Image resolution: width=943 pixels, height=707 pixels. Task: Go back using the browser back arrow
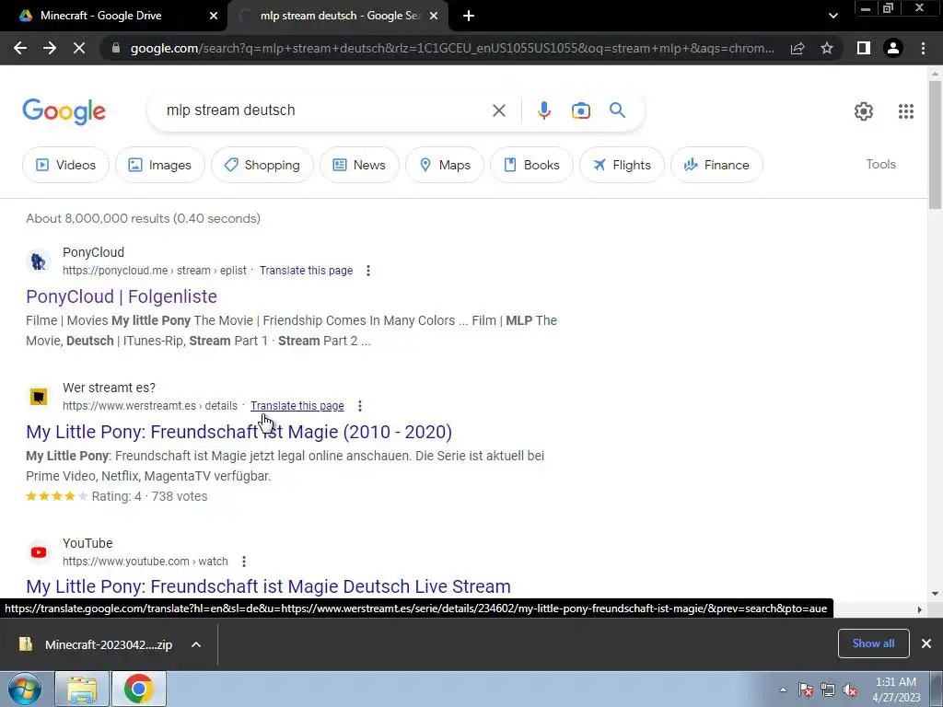[x=20, y=48]
